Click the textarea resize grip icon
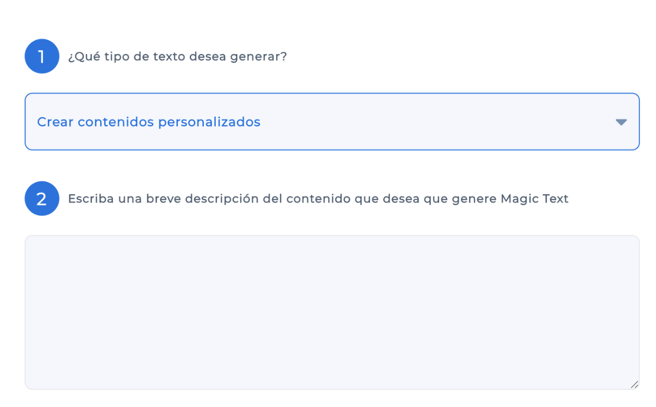Viewport: 656px width, 407px height. [x=634, y=384]
